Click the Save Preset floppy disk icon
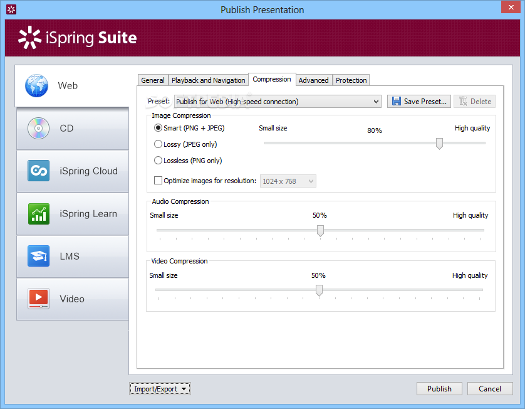 397,101
